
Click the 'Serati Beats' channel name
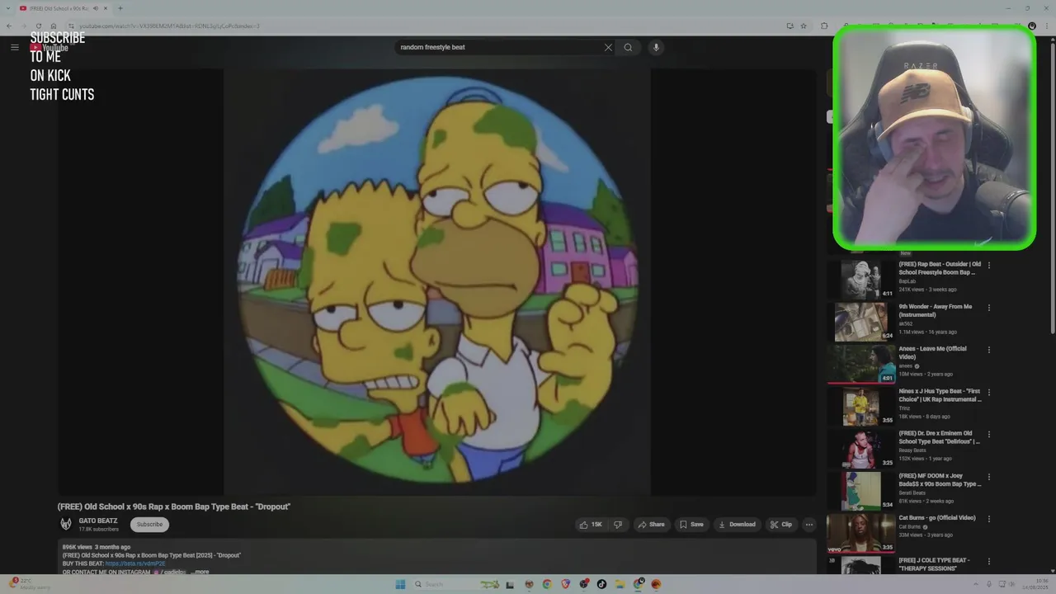[912, 493]
